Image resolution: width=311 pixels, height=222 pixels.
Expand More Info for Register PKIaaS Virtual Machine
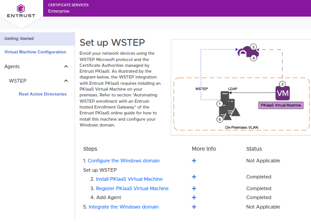(x=194, y=188)
